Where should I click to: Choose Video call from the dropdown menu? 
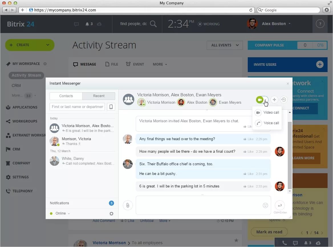267,113
